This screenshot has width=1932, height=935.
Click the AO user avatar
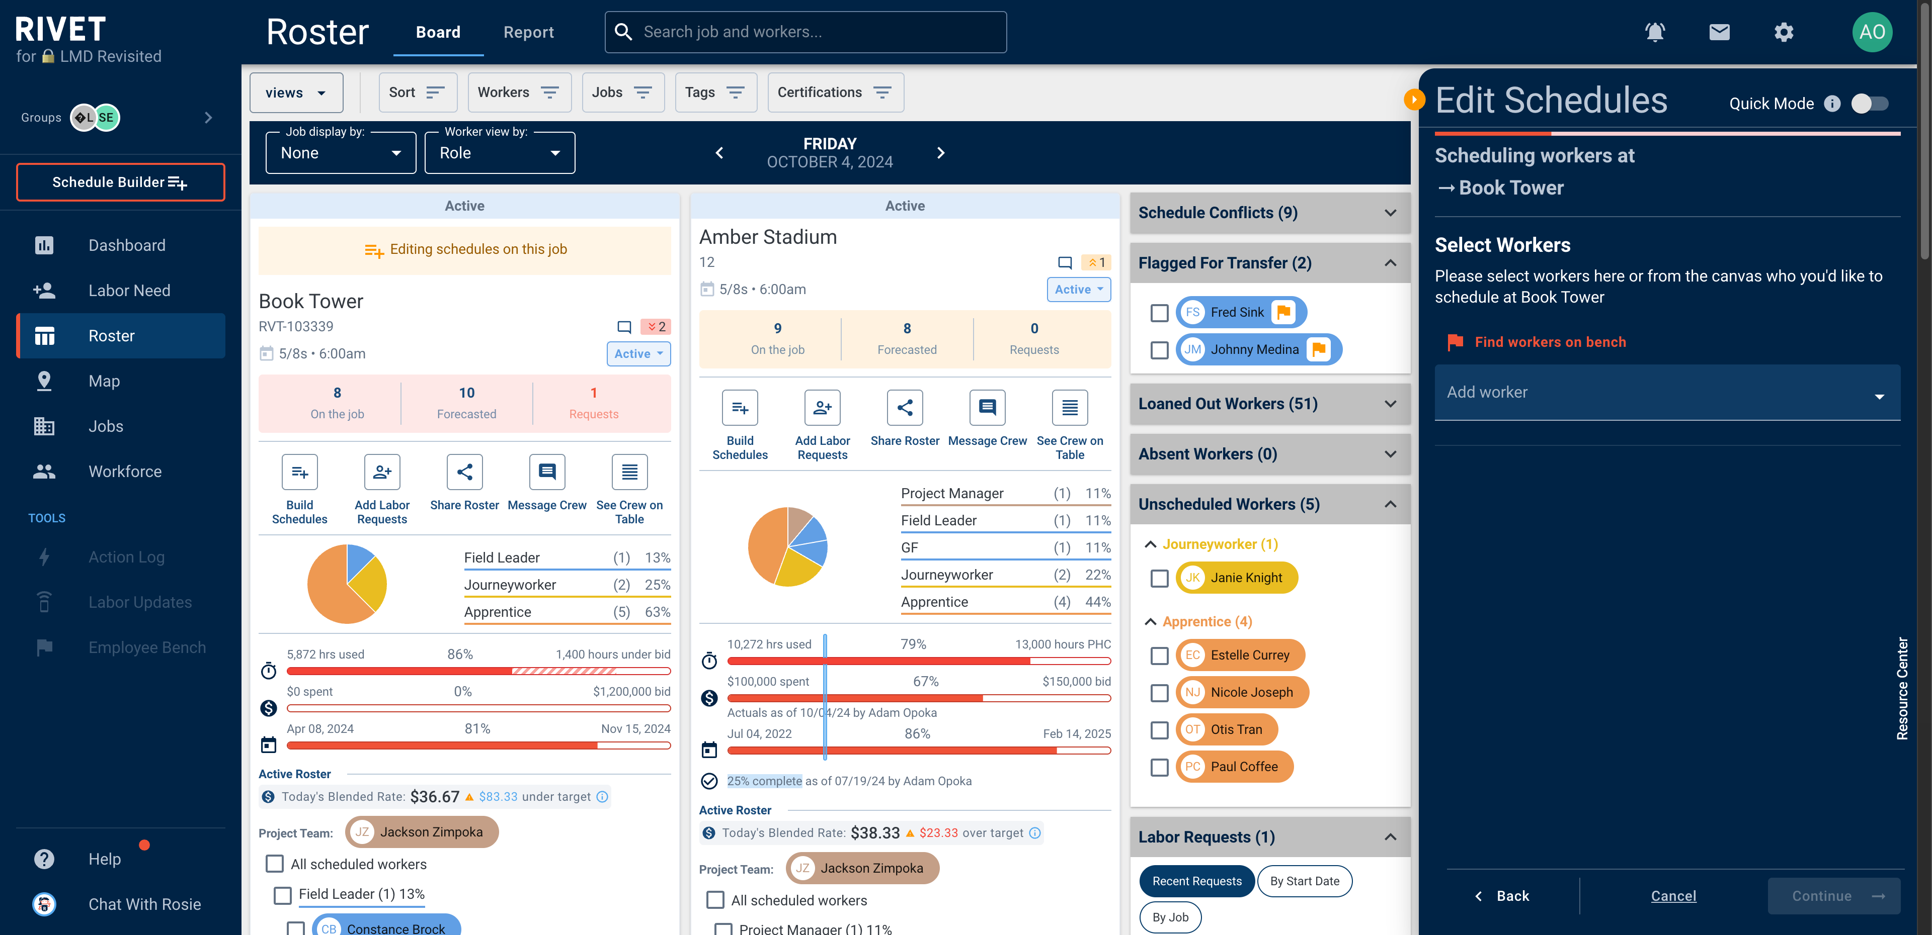click(1872, 32)
